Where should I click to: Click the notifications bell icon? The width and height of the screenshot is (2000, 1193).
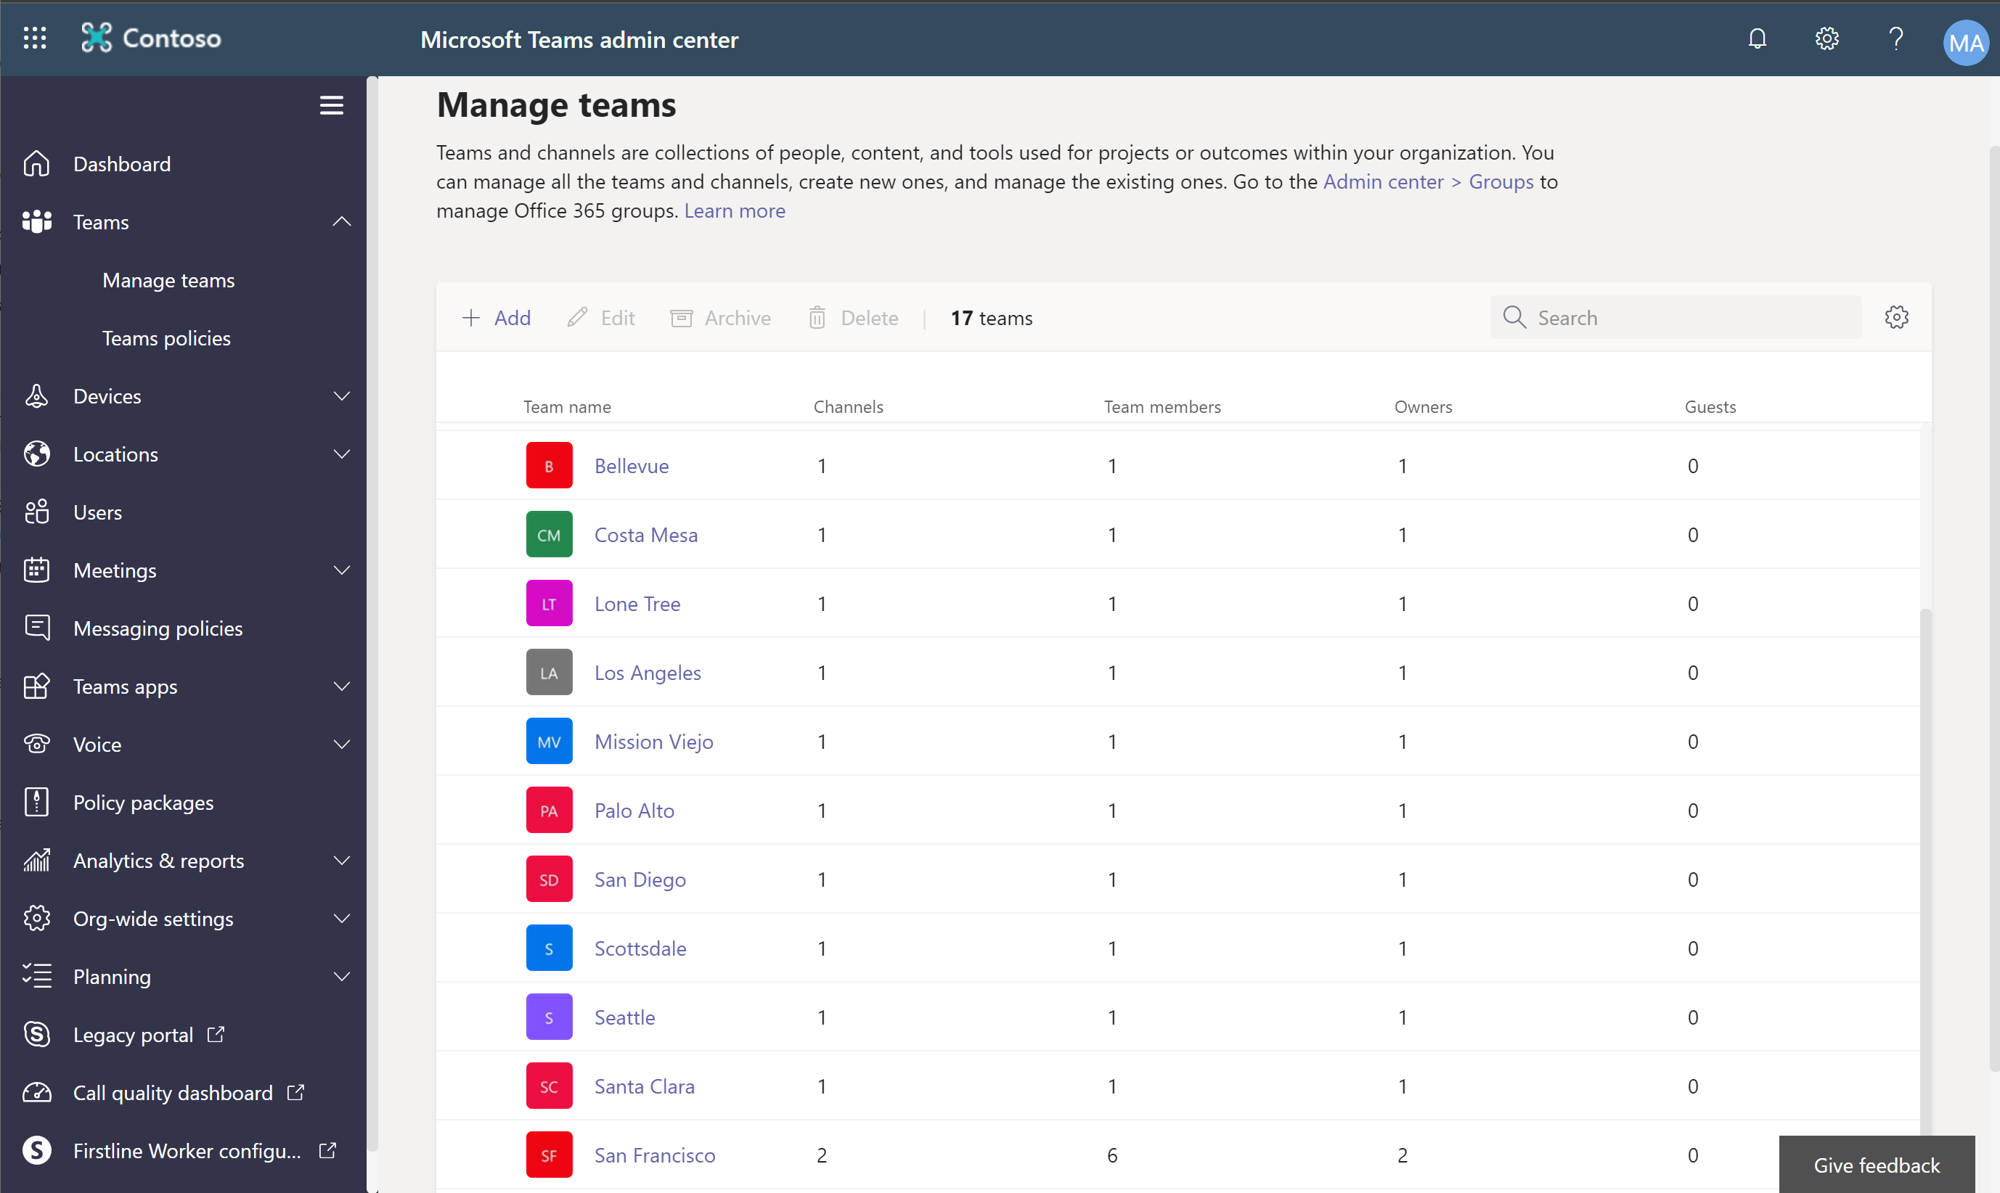pos(1758,38)
